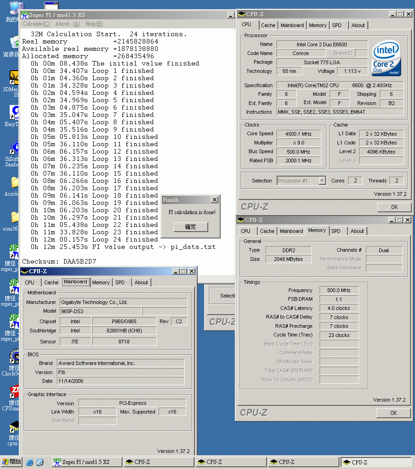Click OK in the CPU-Z Memory window
Image resolution: width=415 pixels, height=469 pixels.
tap(393, 413)
